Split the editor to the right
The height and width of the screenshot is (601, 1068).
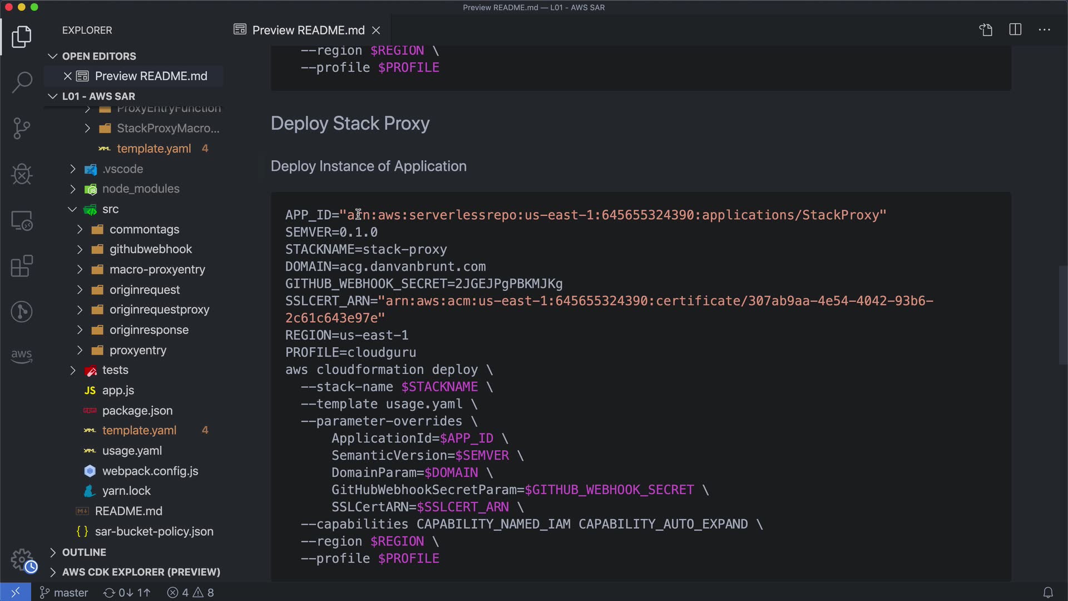[x=1015, y=30]
